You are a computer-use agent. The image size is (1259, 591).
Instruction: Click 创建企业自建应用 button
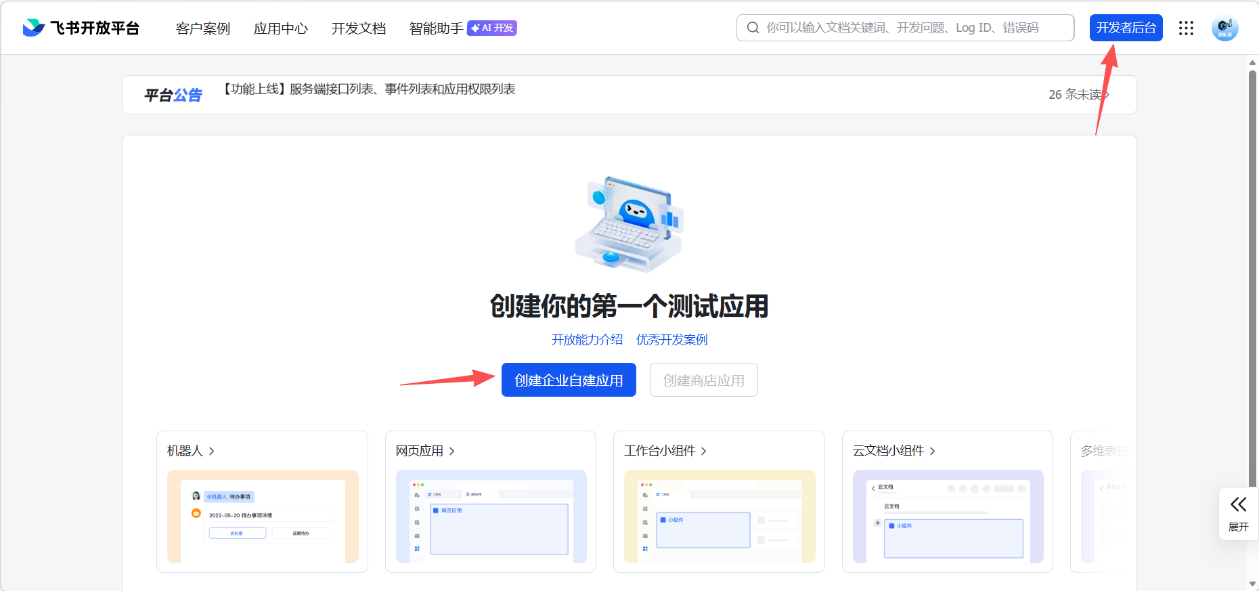(569, 380)
